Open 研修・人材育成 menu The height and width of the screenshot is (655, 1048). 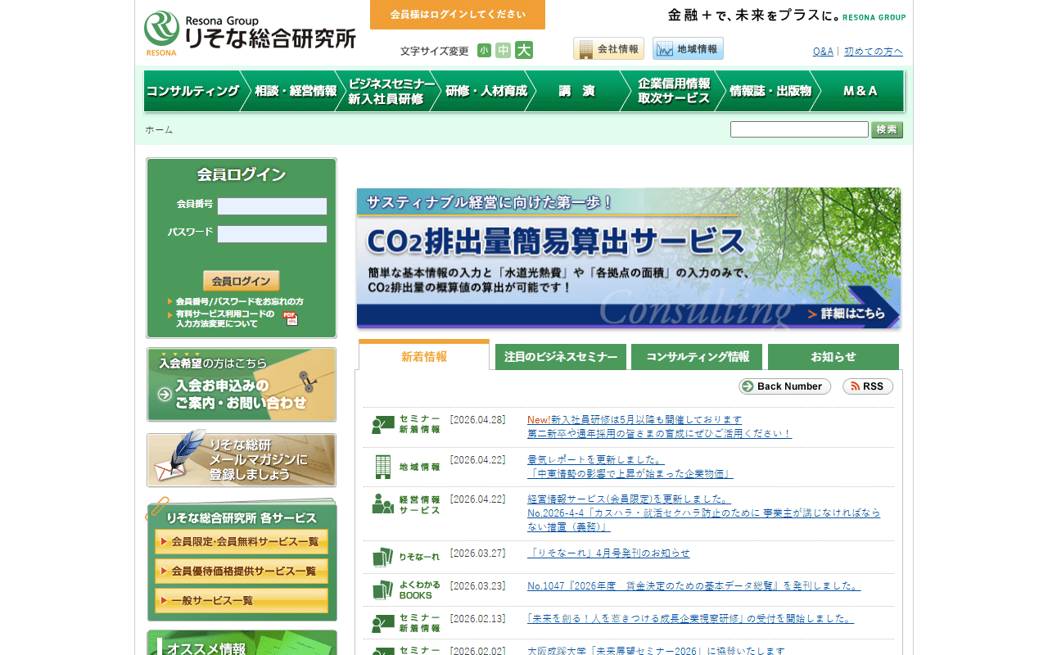coord(485,91)
